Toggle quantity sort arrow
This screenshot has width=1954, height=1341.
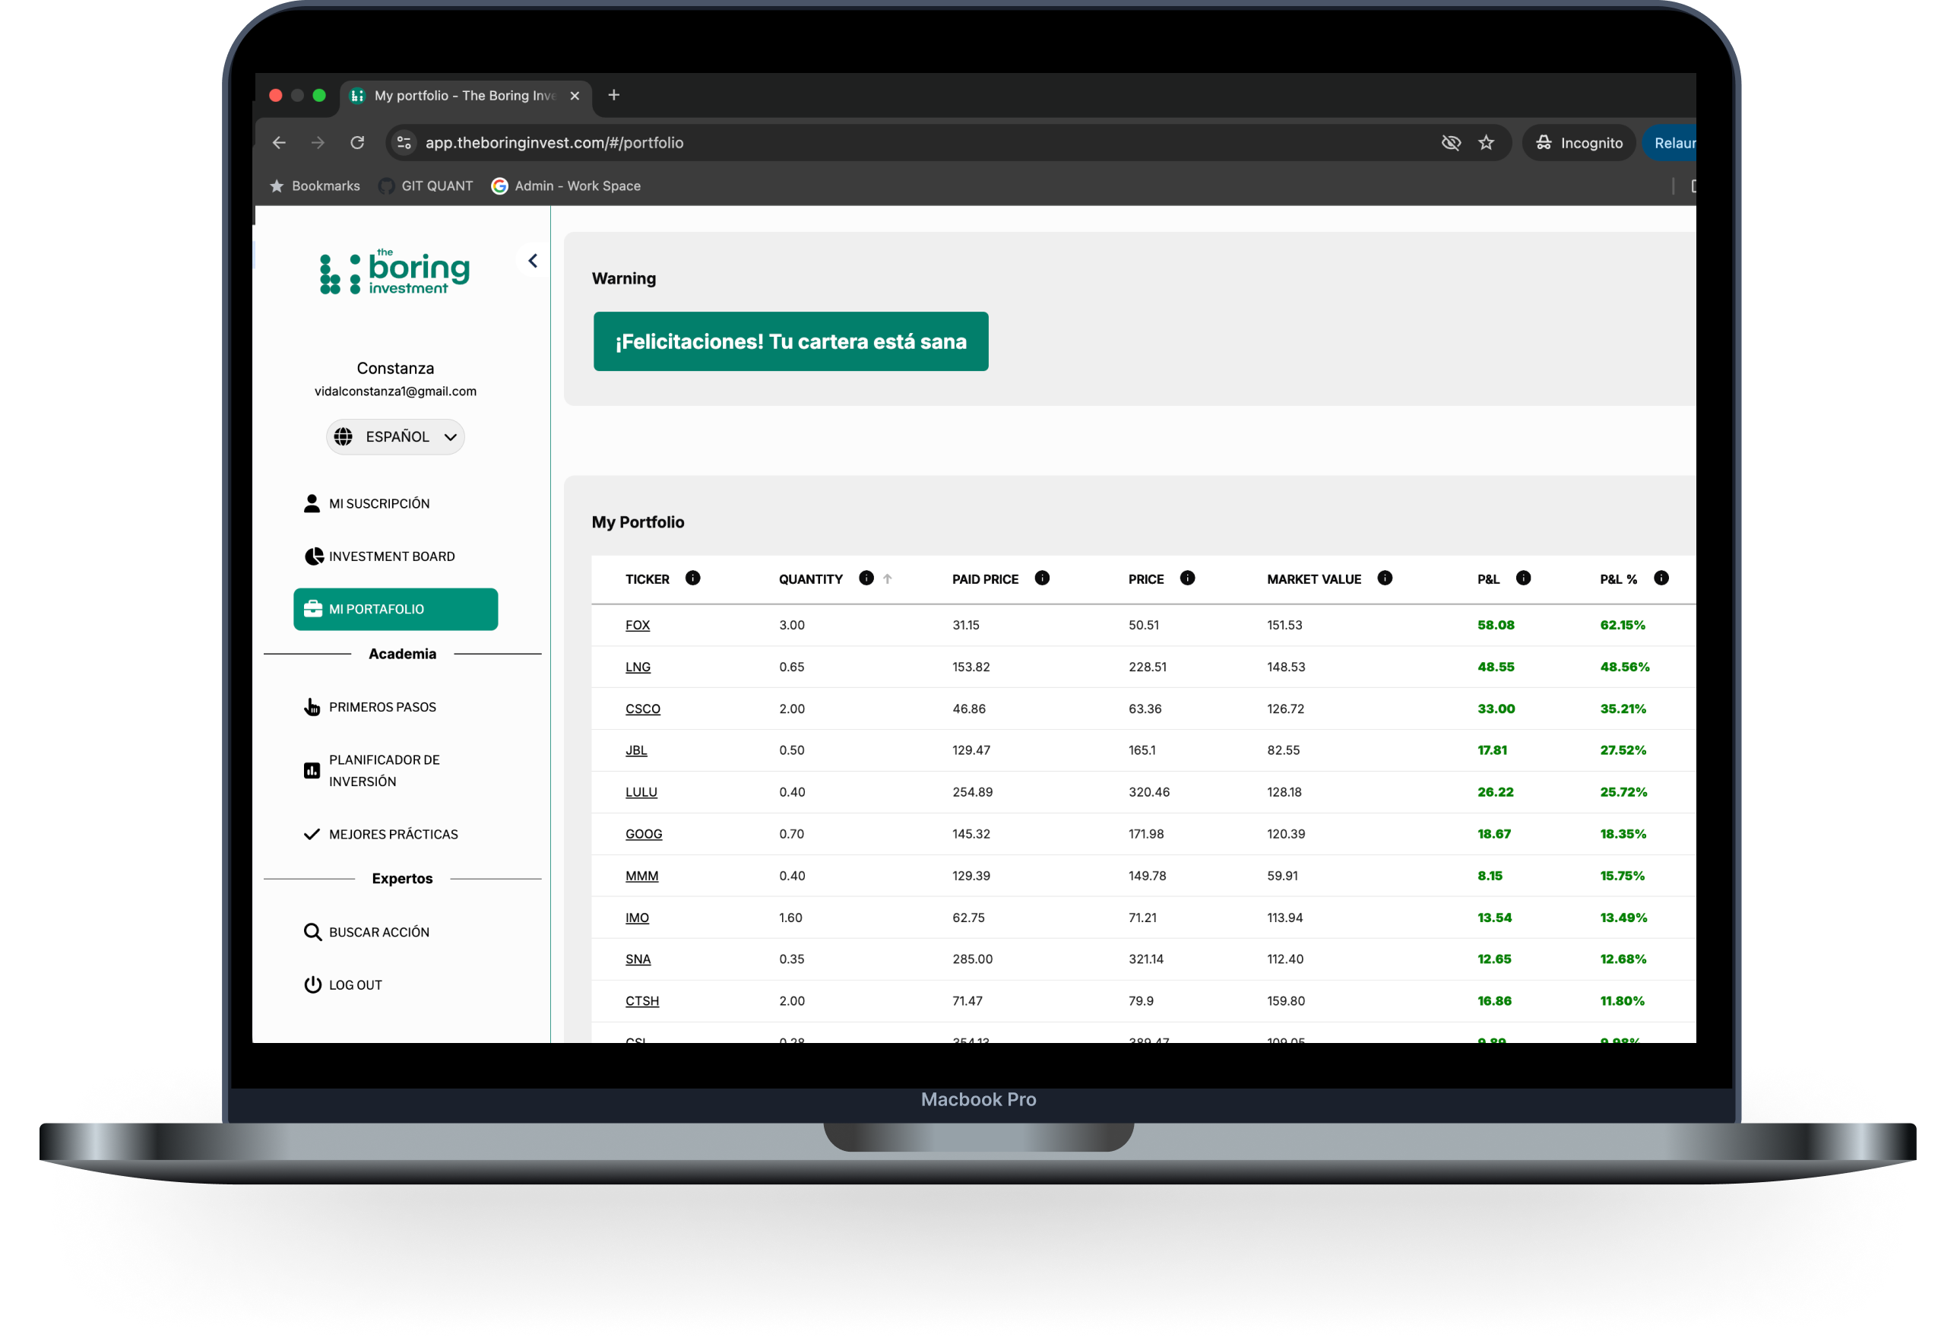coord(888,579)
